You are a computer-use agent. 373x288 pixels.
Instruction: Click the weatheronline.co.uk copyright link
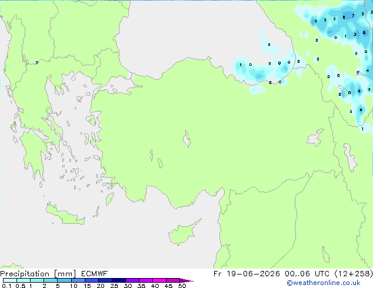pos(323,283)
